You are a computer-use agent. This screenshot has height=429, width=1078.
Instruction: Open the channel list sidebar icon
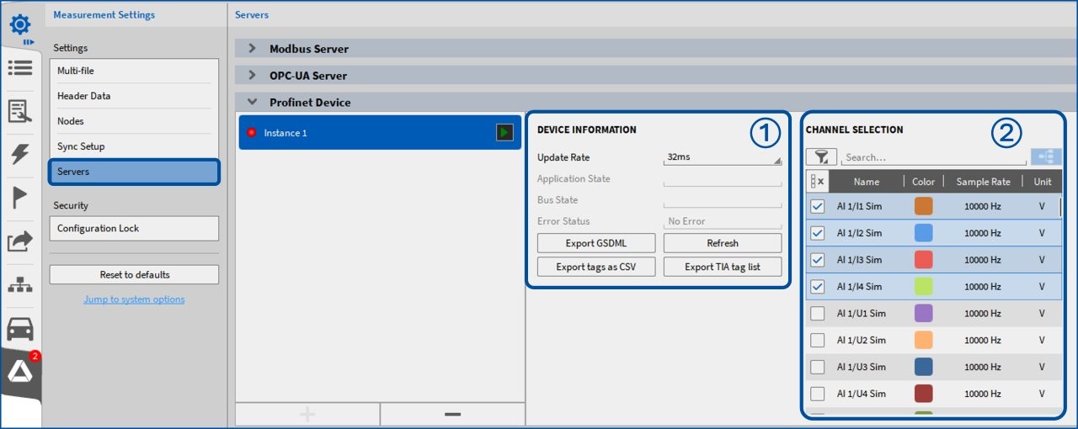(19, 68)
